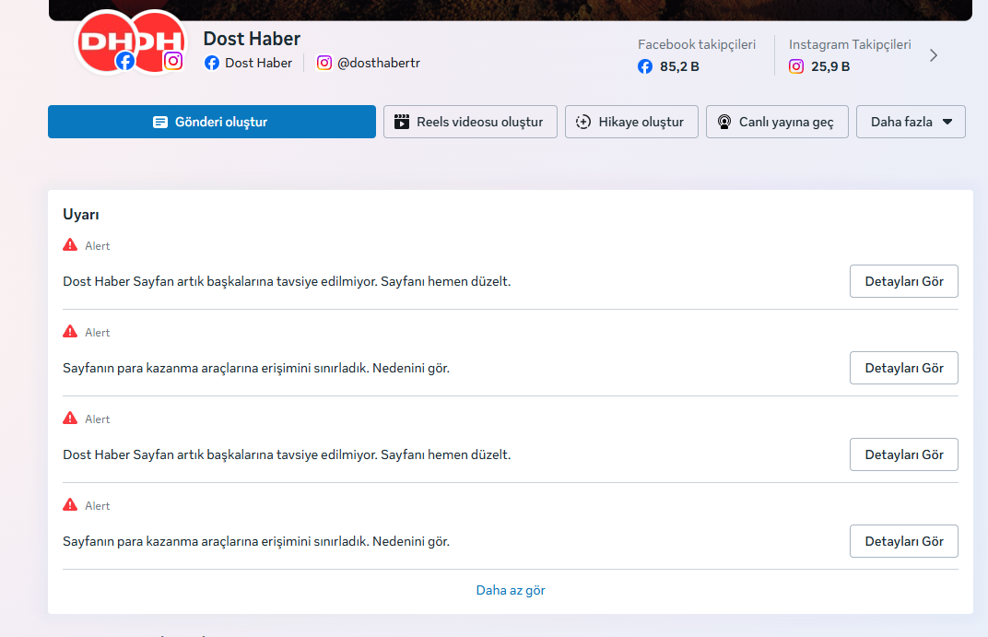Viewport: 988px width, 637px height.
Task: Click Instagram icon next to 25,9 B followers
Action: coord(795,66)
